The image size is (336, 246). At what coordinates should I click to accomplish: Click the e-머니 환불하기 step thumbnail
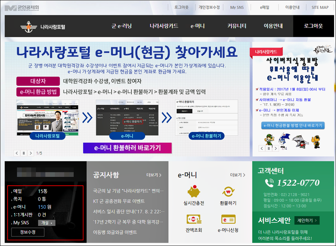[207, 117]
